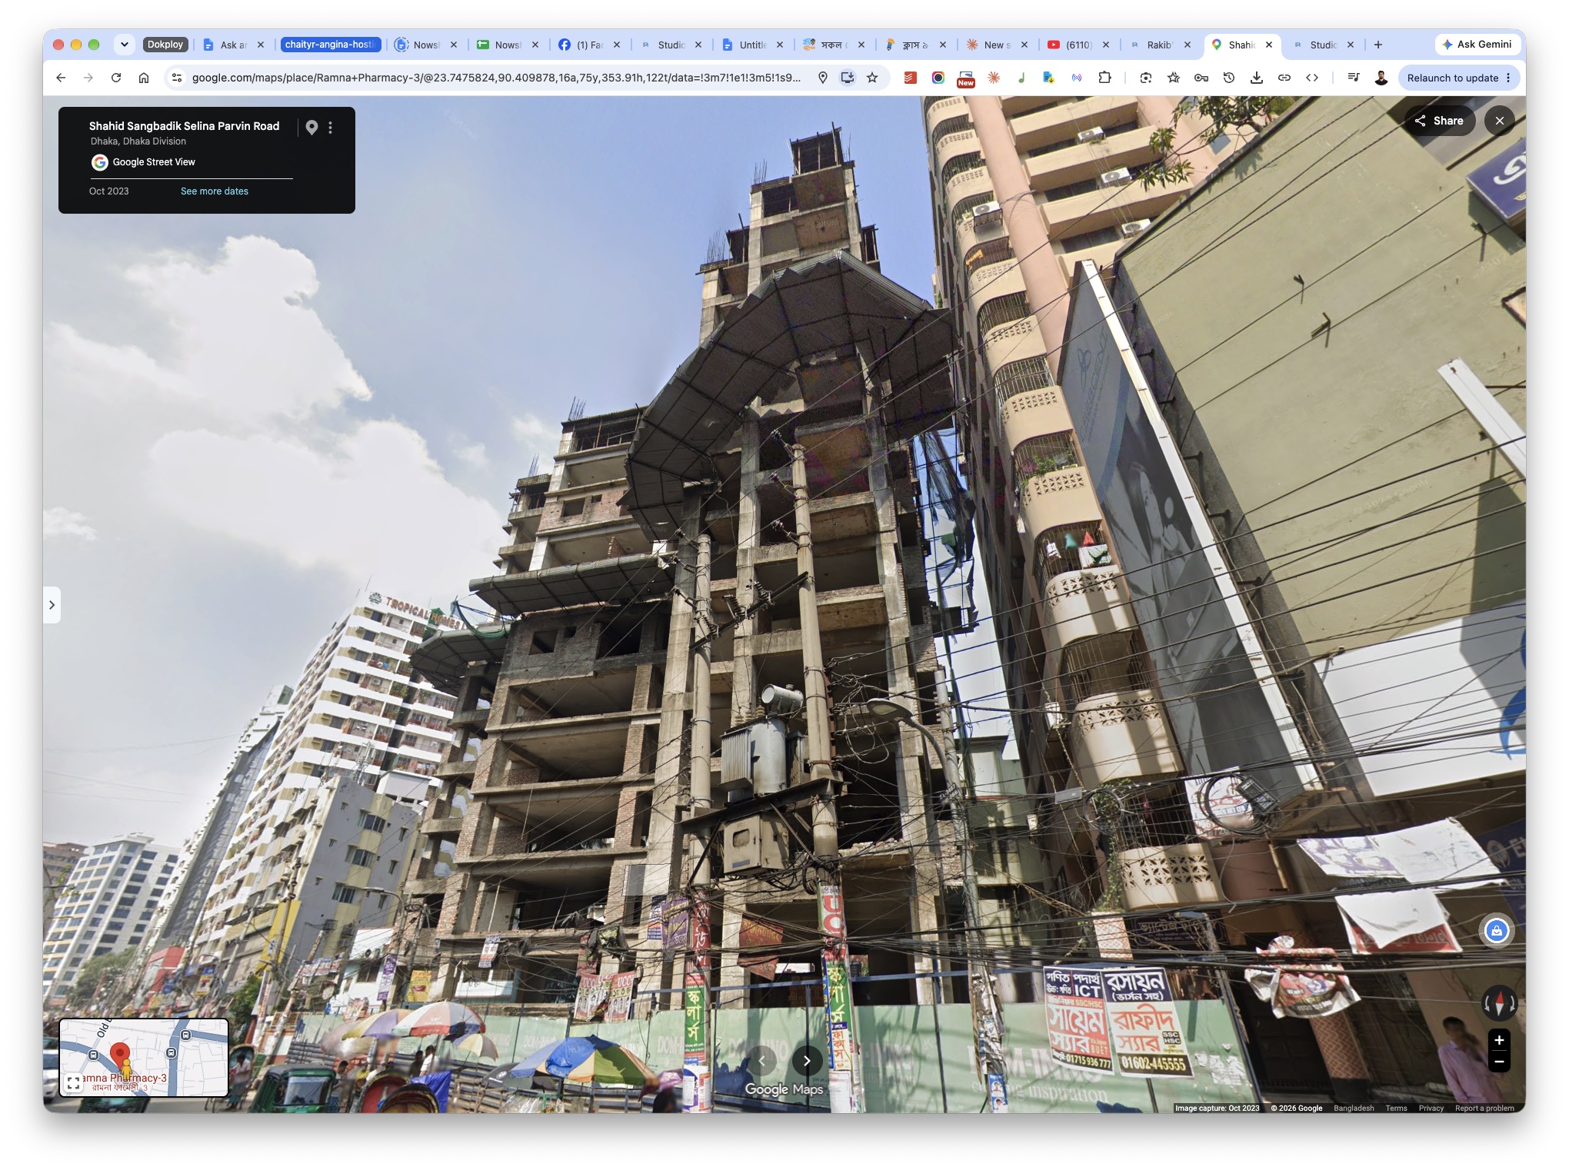The width and height of the screenshot is (1569, 1170).
Task: Open the purple broadcast signal extension
Action: [x=1077, y=78]
